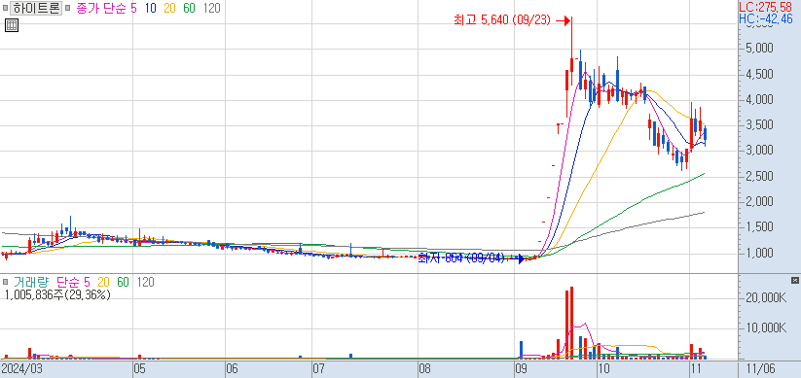Click the 최저 864 (09/04) low annotation
This screenshot has width=801, height=378.
click(461, 258)
